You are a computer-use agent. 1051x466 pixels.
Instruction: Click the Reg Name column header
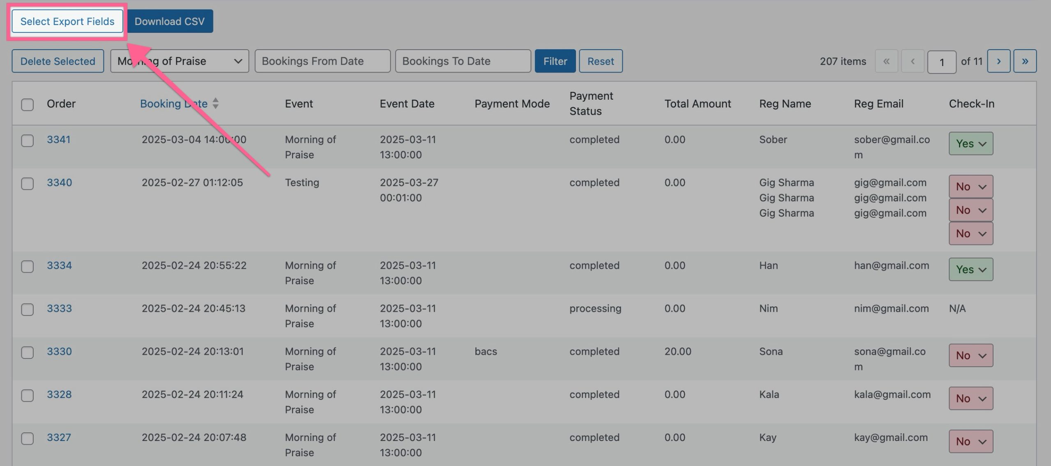click(785, 104)
